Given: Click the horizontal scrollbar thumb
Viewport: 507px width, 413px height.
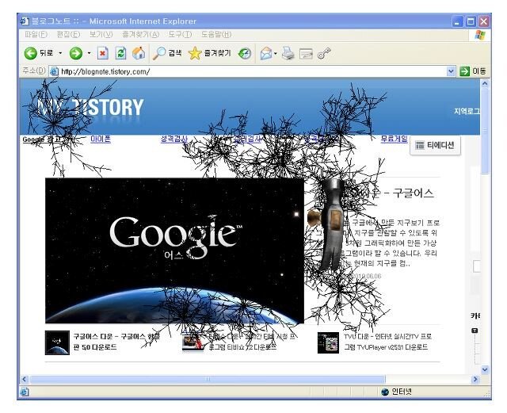Looking at the screenshot, I should tap(208, 379).
